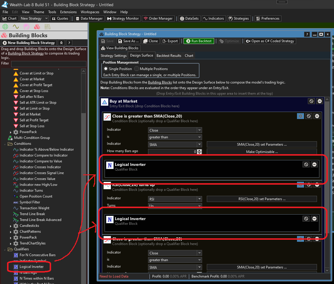Click the Run Backtest button
This screenshot has width=334, height=284.
(x=199, y=41)
